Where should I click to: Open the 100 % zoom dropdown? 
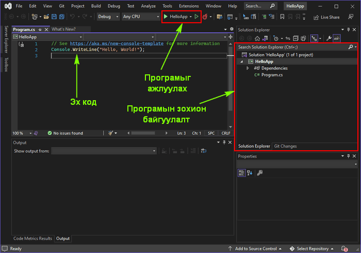click(x=30, y=133)
